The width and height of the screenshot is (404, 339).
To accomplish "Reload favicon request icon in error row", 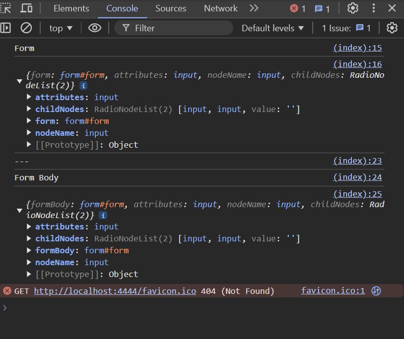I will [x=376, y=291].
